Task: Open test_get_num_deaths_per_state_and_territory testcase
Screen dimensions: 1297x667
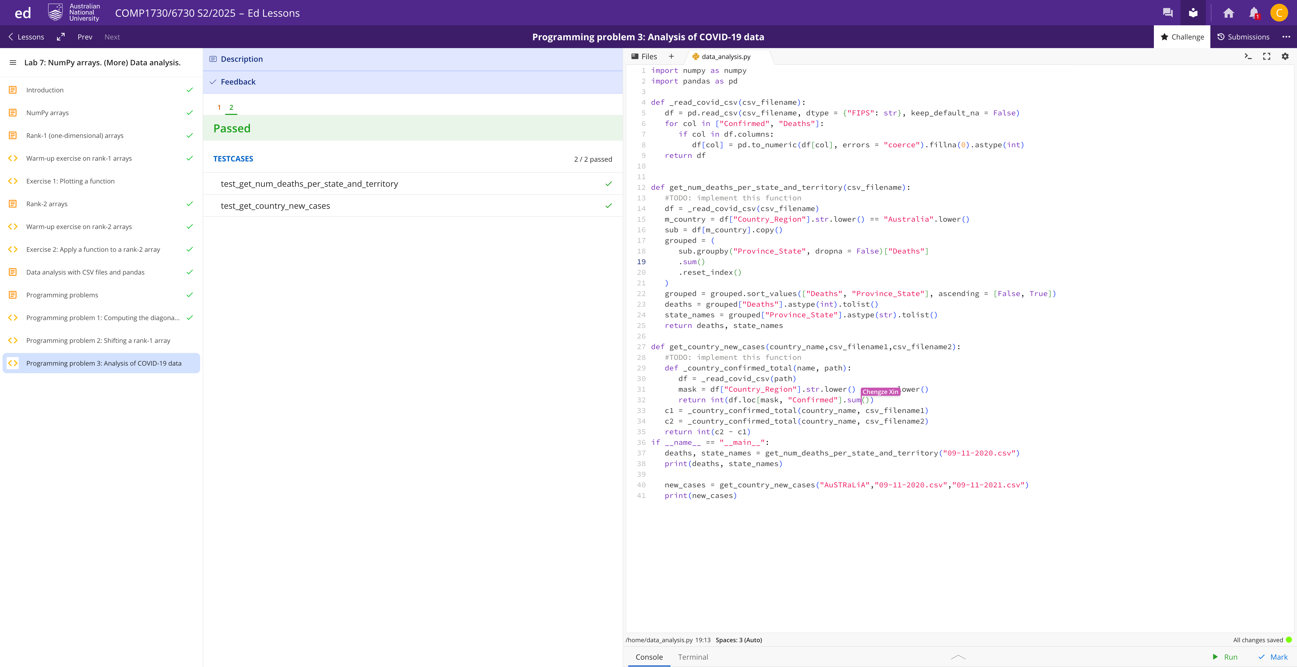Action: 413,184
